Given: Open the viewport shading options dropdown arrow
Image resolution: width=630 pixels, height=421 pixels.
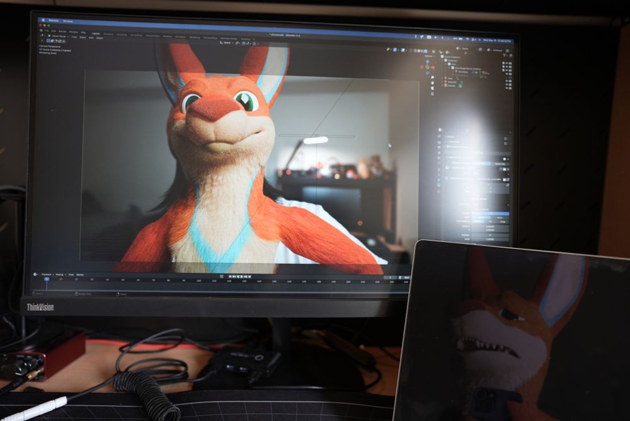Looking at the screenshot, I should point(429,52).
